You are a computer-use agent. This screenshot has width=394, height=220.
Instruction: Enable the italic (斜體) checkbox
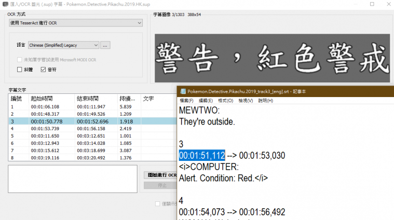19,70
